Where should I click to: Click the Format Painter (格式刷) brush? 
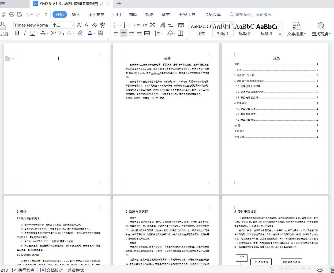[x=3, y=26]
